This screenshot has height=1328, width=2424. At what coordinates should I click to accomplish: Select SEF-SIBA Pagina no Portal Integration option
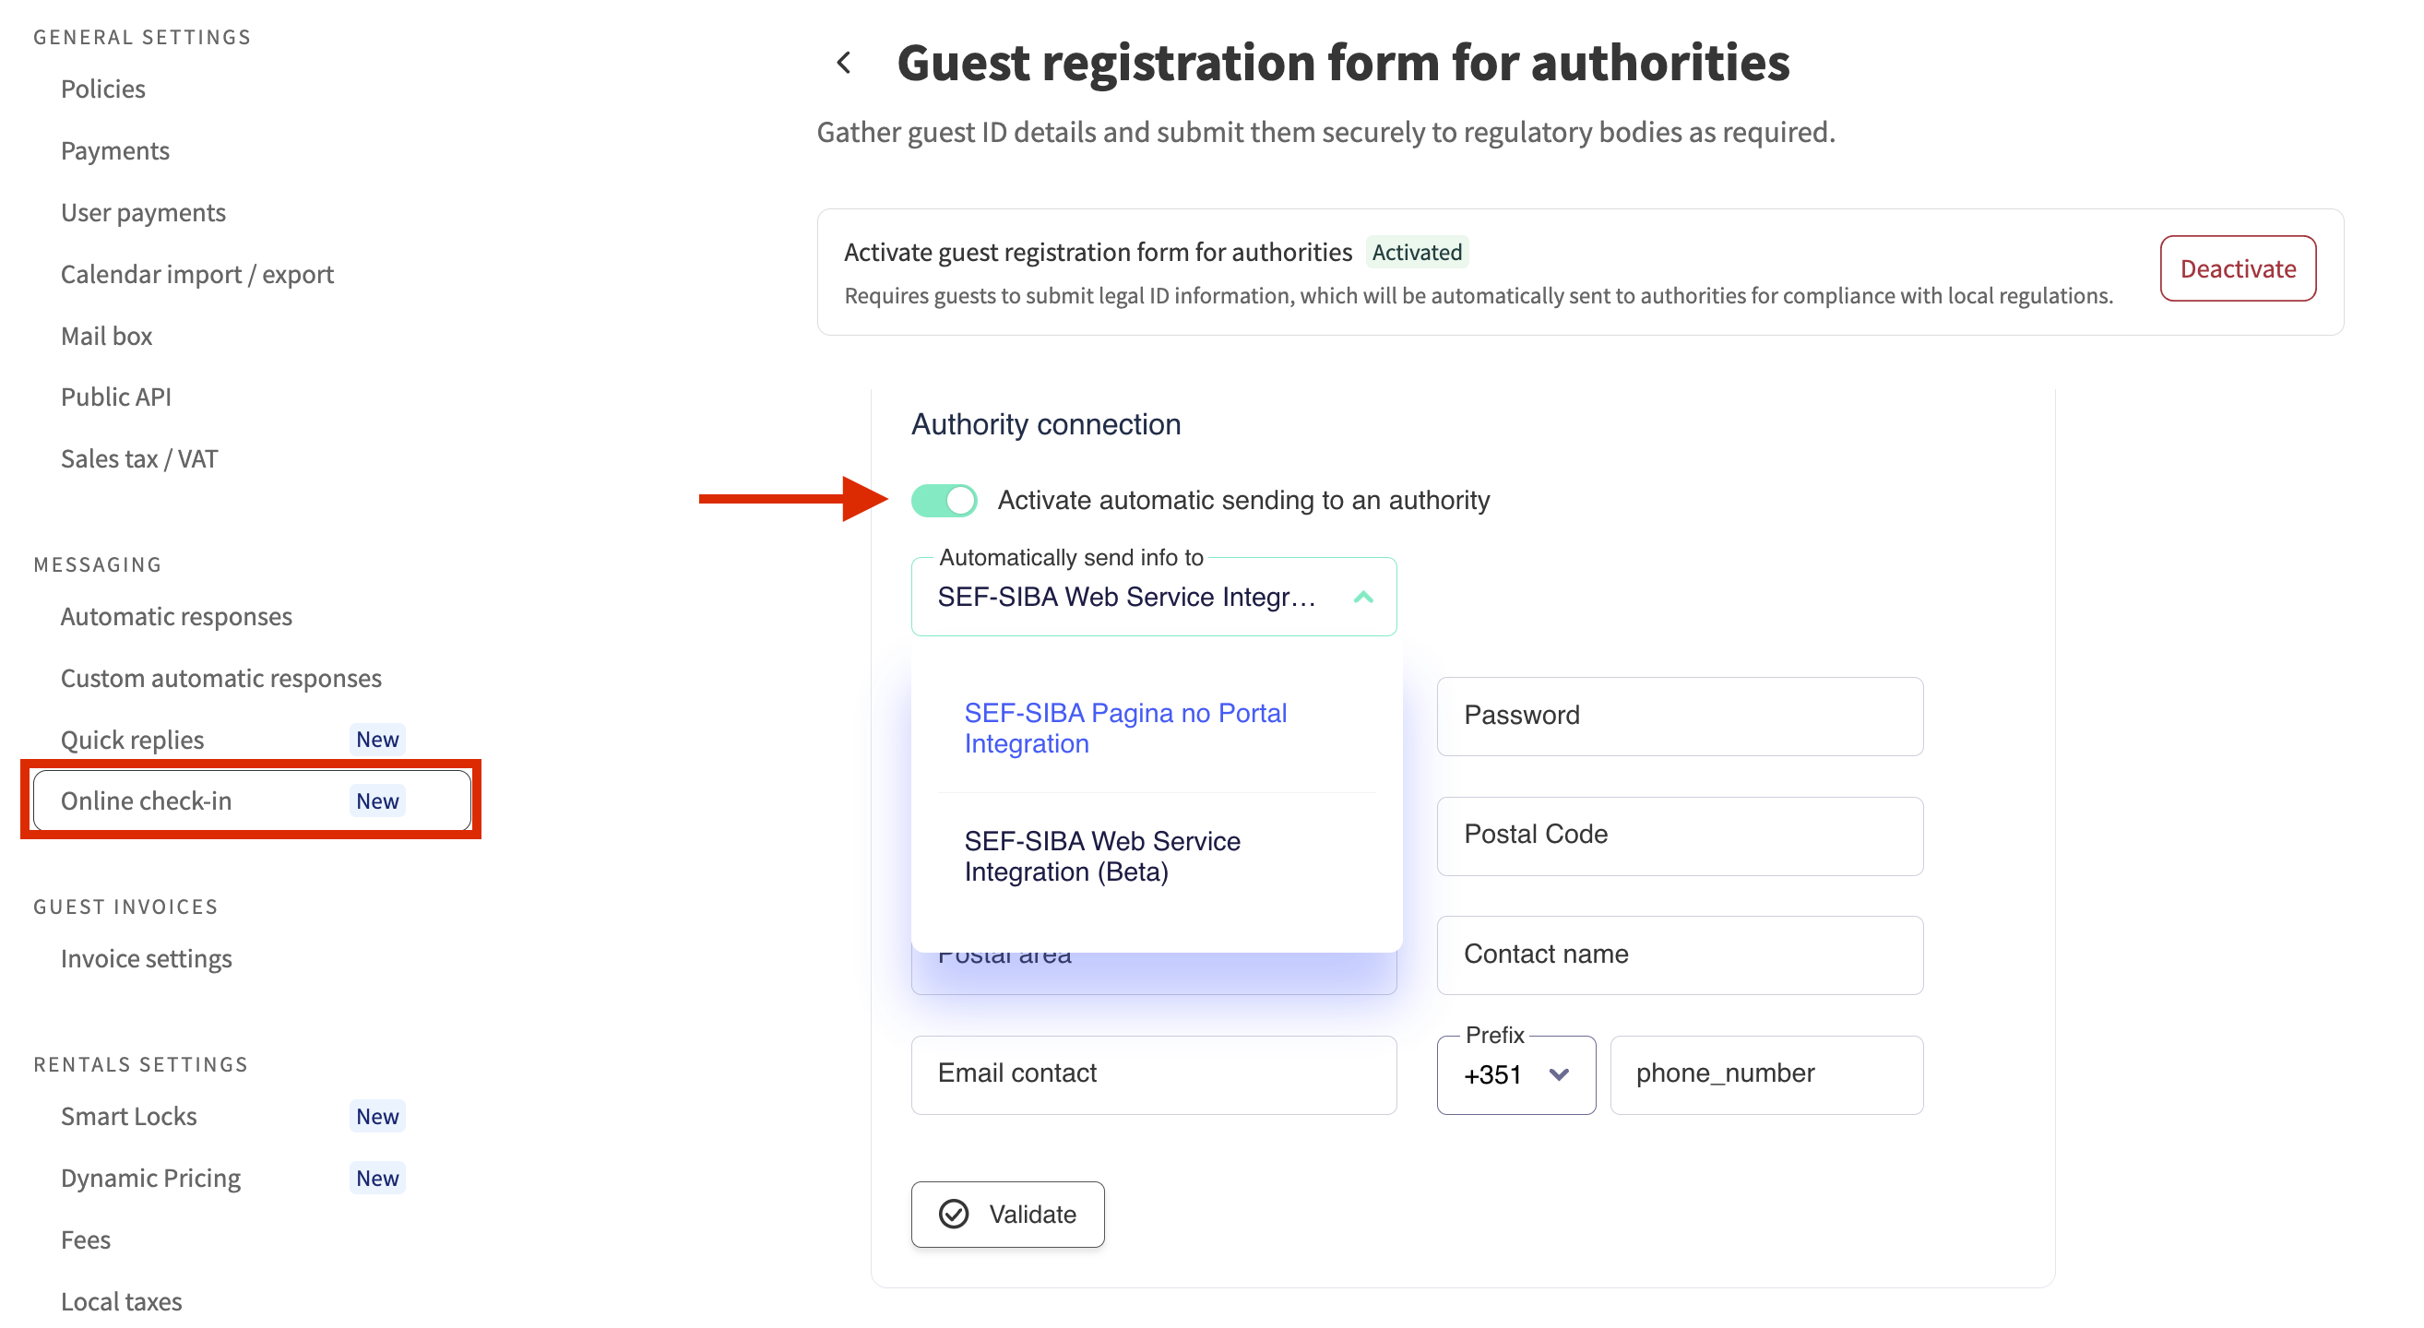pyautogui.click(x=1124, y=728)
